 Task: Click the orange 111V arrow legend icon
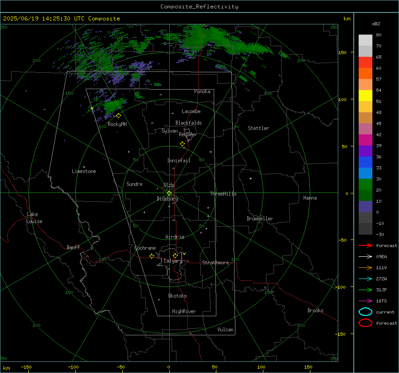[x=365, y=267]
